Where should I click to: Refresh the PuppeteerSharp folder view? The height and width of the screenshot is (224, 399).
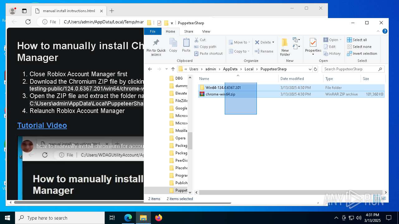tap(315, 69)
